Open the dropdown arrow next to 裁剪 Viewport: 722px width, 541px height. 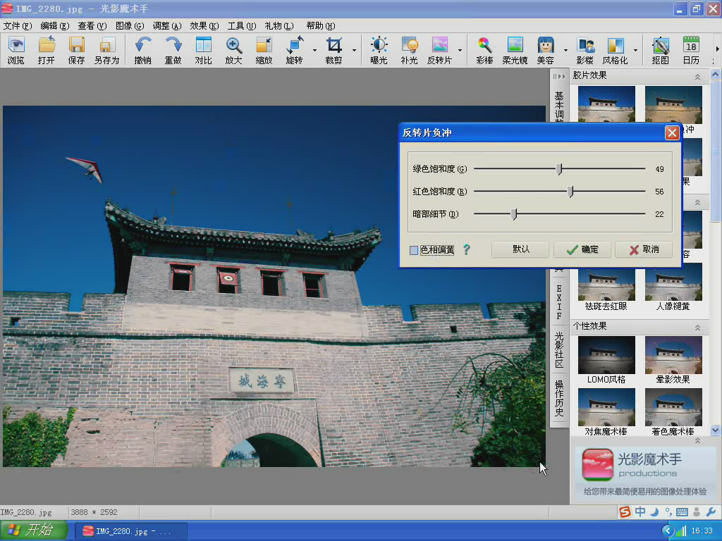[x=354, y=50]
